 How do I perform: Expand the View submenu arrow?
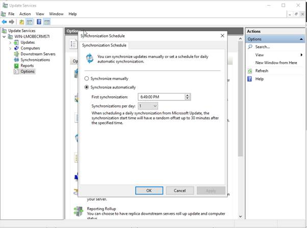pos(301,55)
